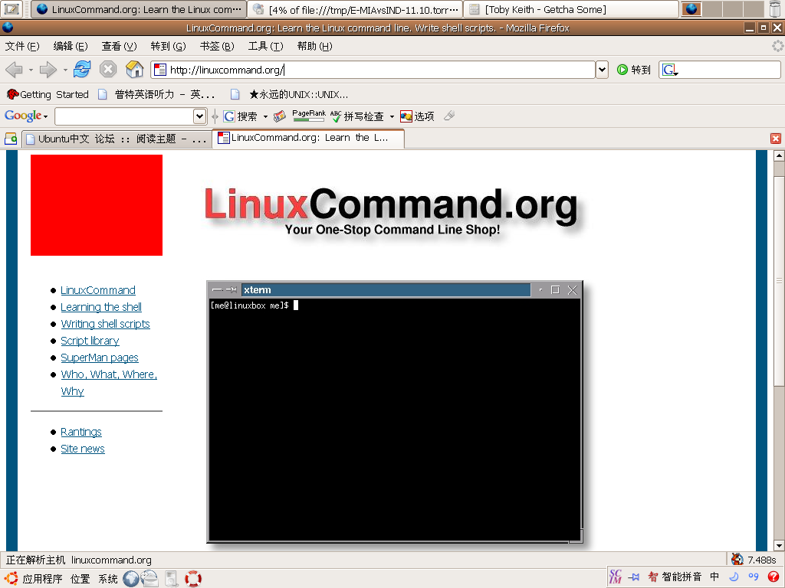
Task: Click the Google toolbar news icon
Action: 279,116
